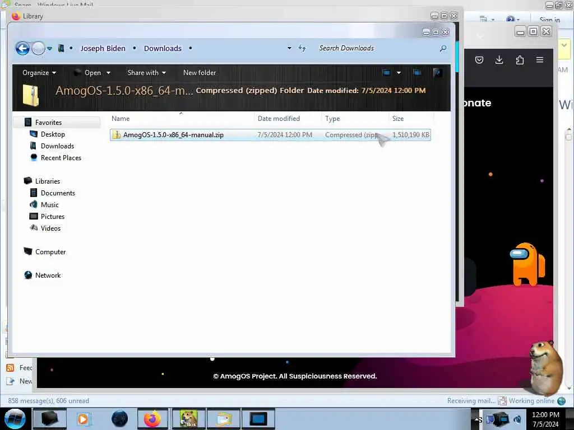The height and width of the screenshot is (430, 574).
Task: Open recent locations dropdown beside navigation arrows
Action: (49, 48)
